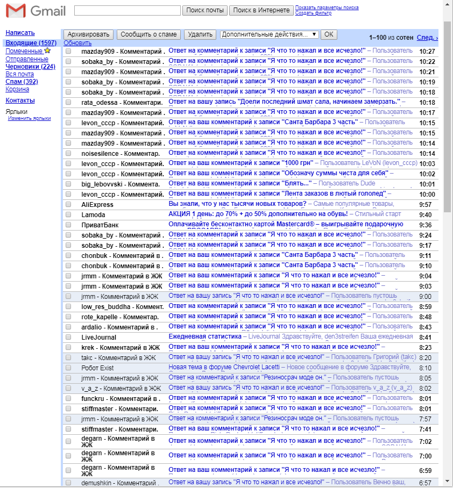
Task: Select the AliExpress message checkbox
Action: coord(68,204)
